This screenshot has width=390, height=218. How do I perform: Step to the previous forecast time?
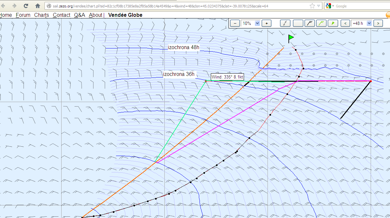tap(346, 23)
